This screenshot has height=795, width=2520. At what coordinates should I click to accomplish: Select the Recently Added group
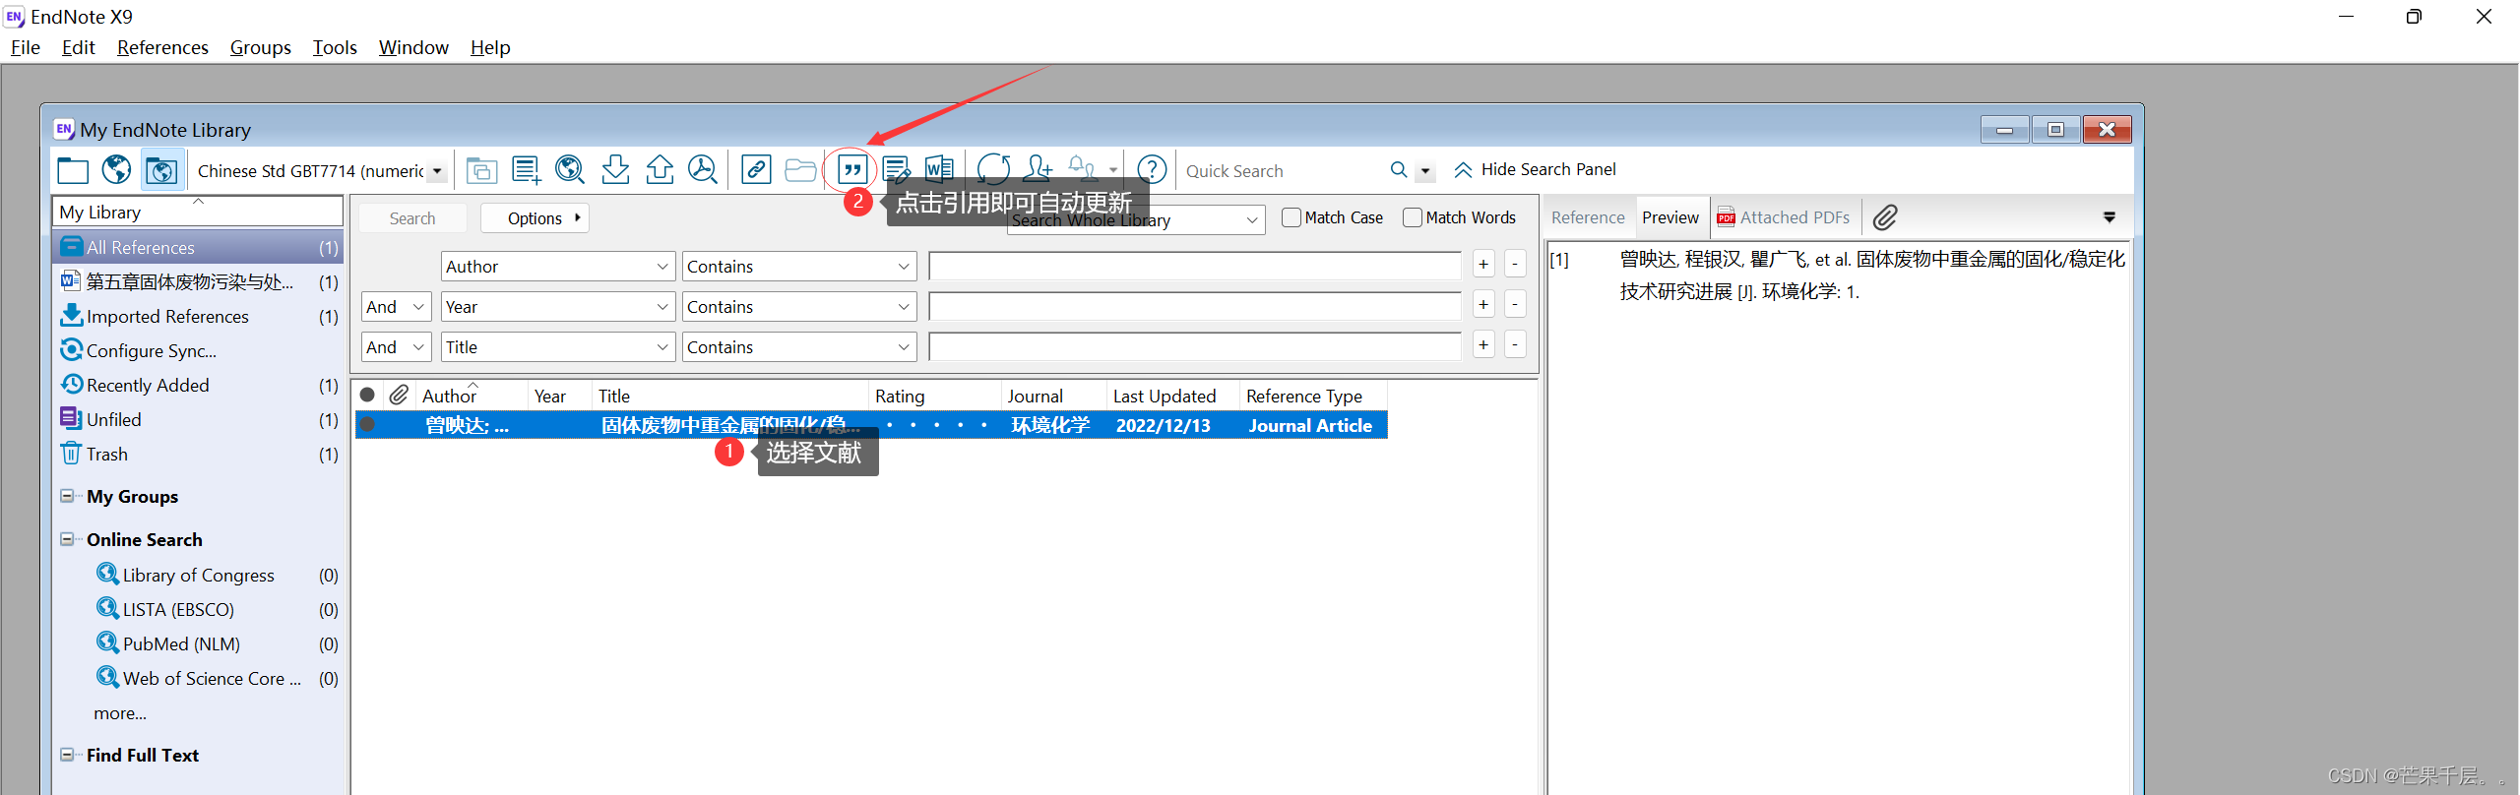click(x=199, y=385)
